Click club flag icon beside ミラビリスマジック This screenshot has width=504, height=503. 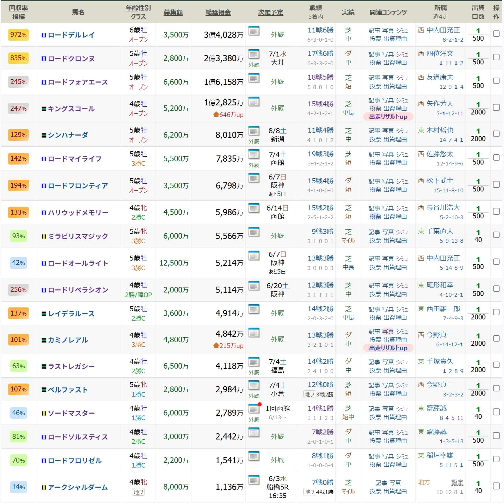44,236
